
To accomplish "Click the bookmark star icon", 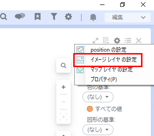I will click(37, 17).
